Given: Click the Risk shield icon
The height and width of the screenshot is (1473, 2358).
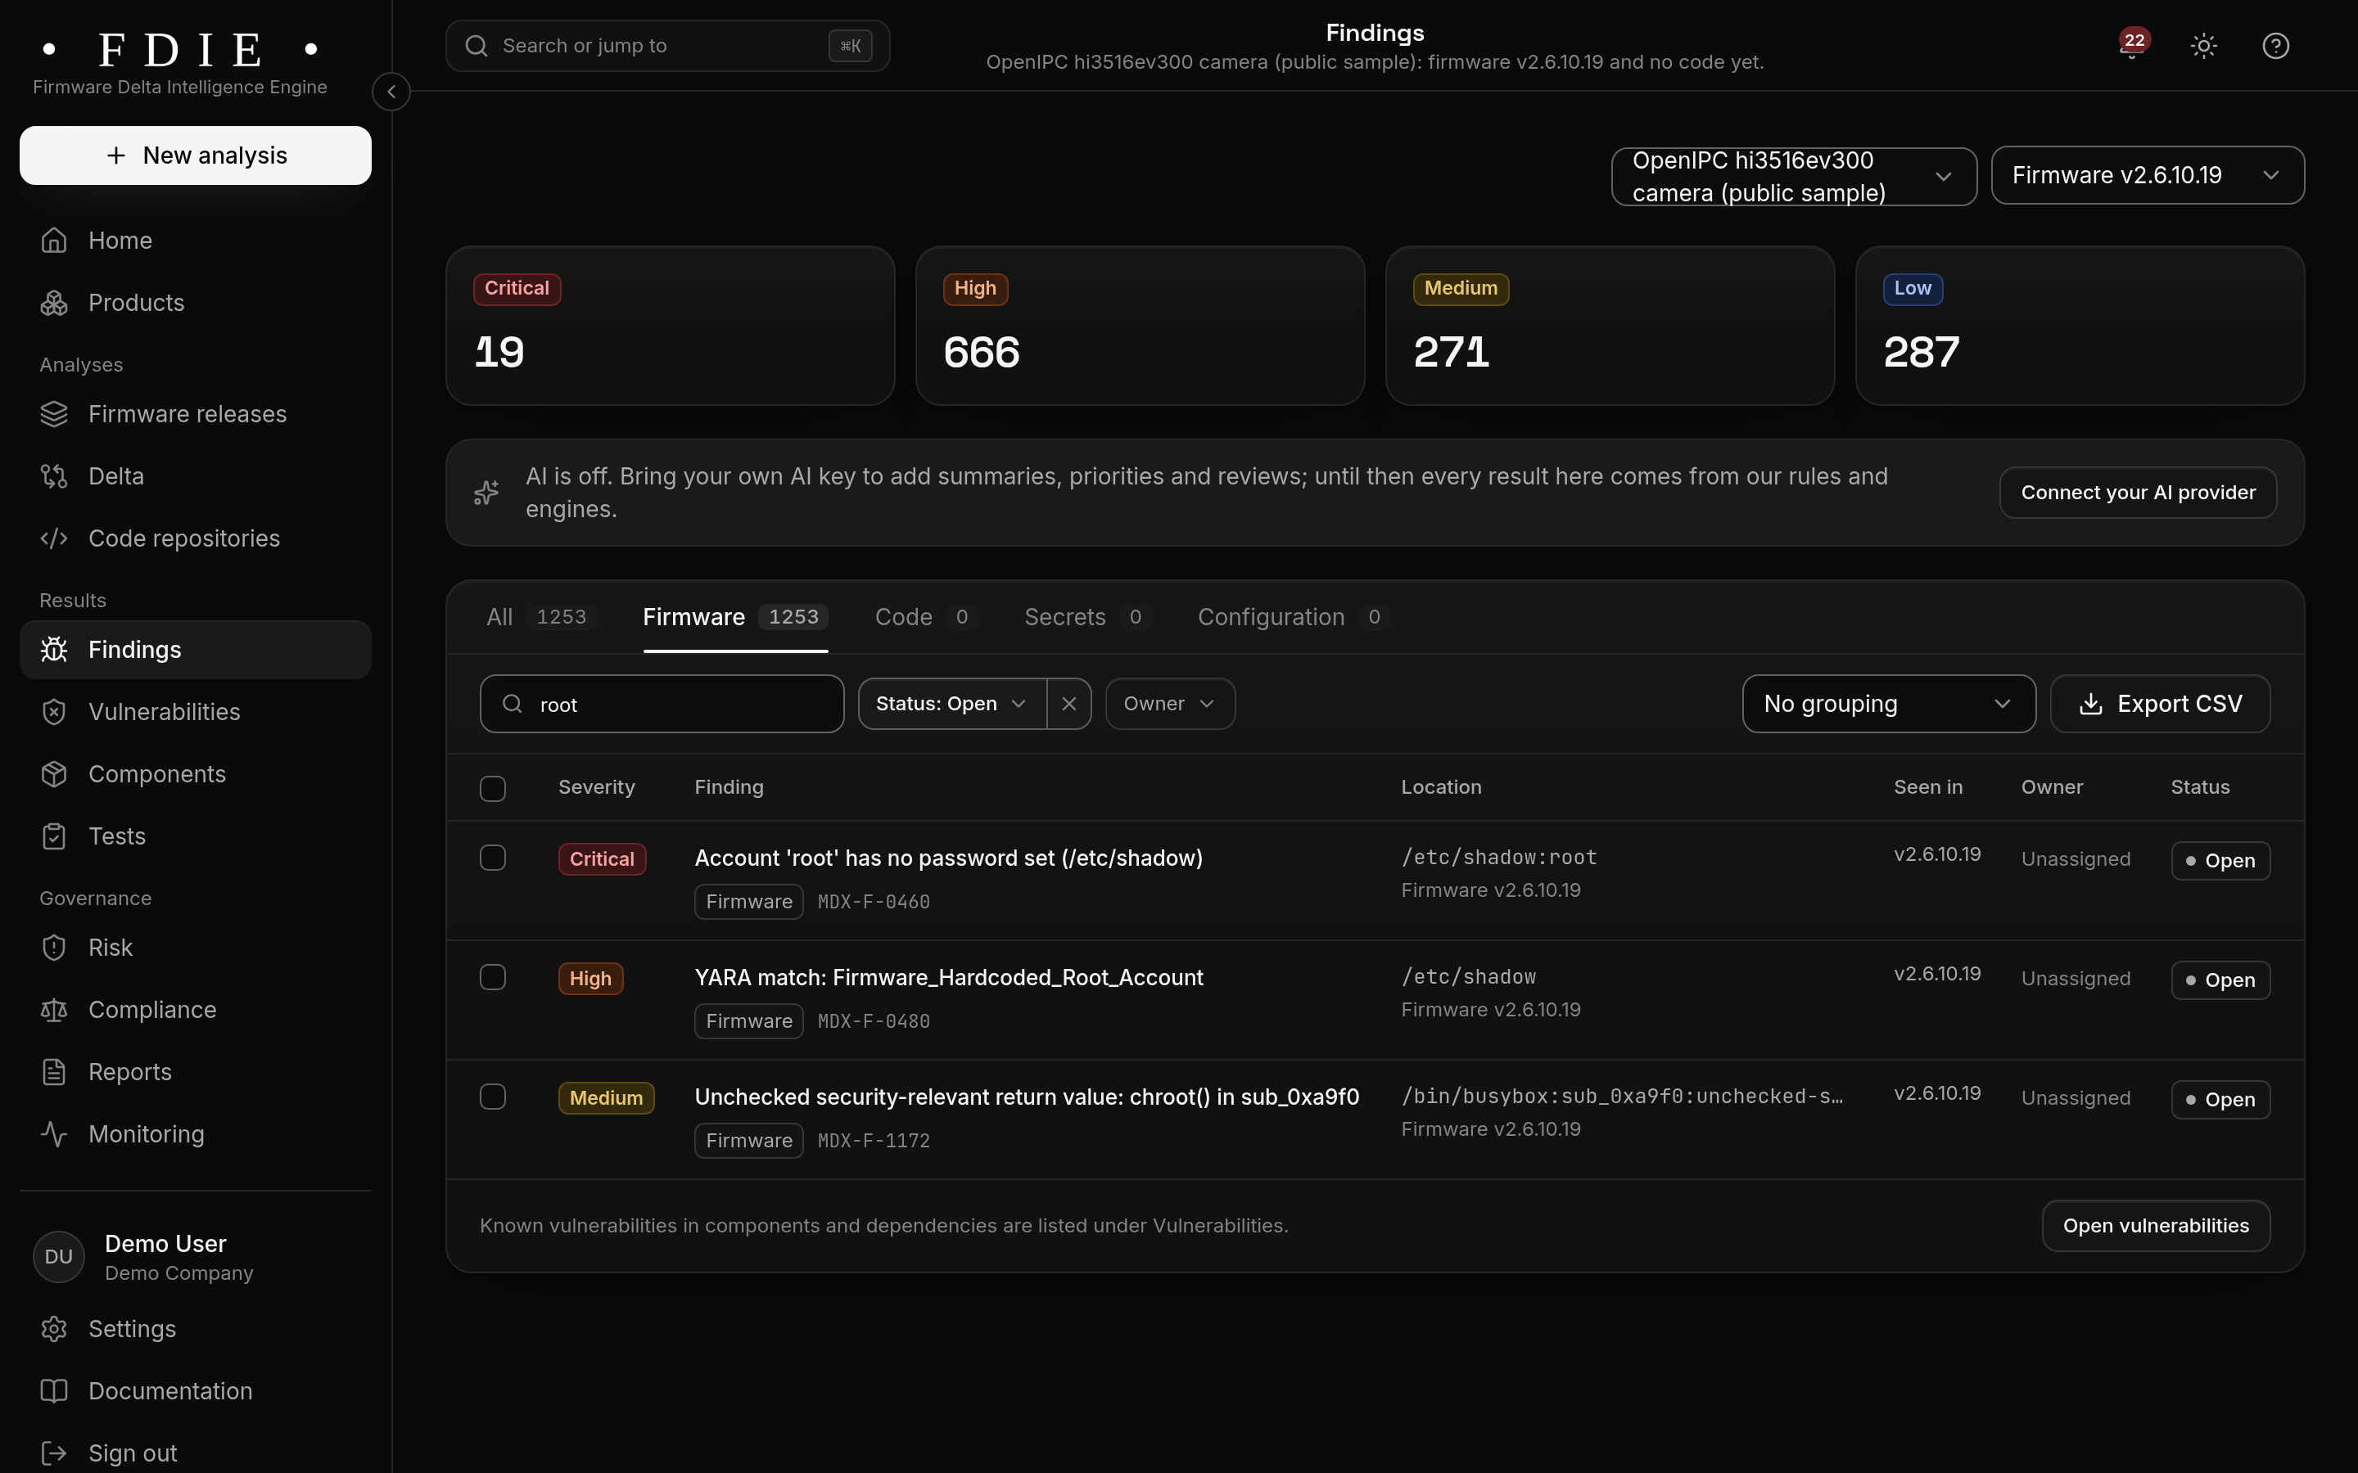Looking at the screenshot, I should [x=55, y=948].
